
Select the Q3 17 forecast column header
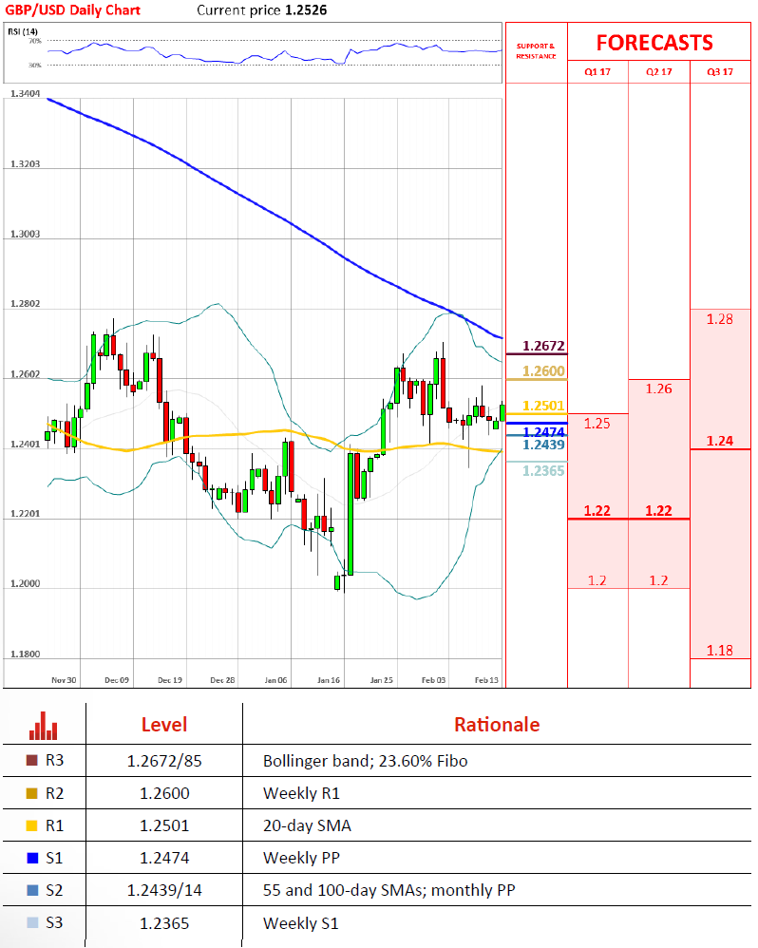[720, 72]
